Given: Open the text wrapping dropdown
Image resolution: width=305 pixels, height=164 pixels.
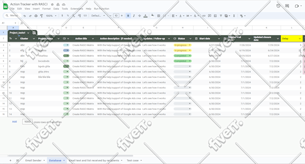Looking at the screenshot, I should pos(189,16).
